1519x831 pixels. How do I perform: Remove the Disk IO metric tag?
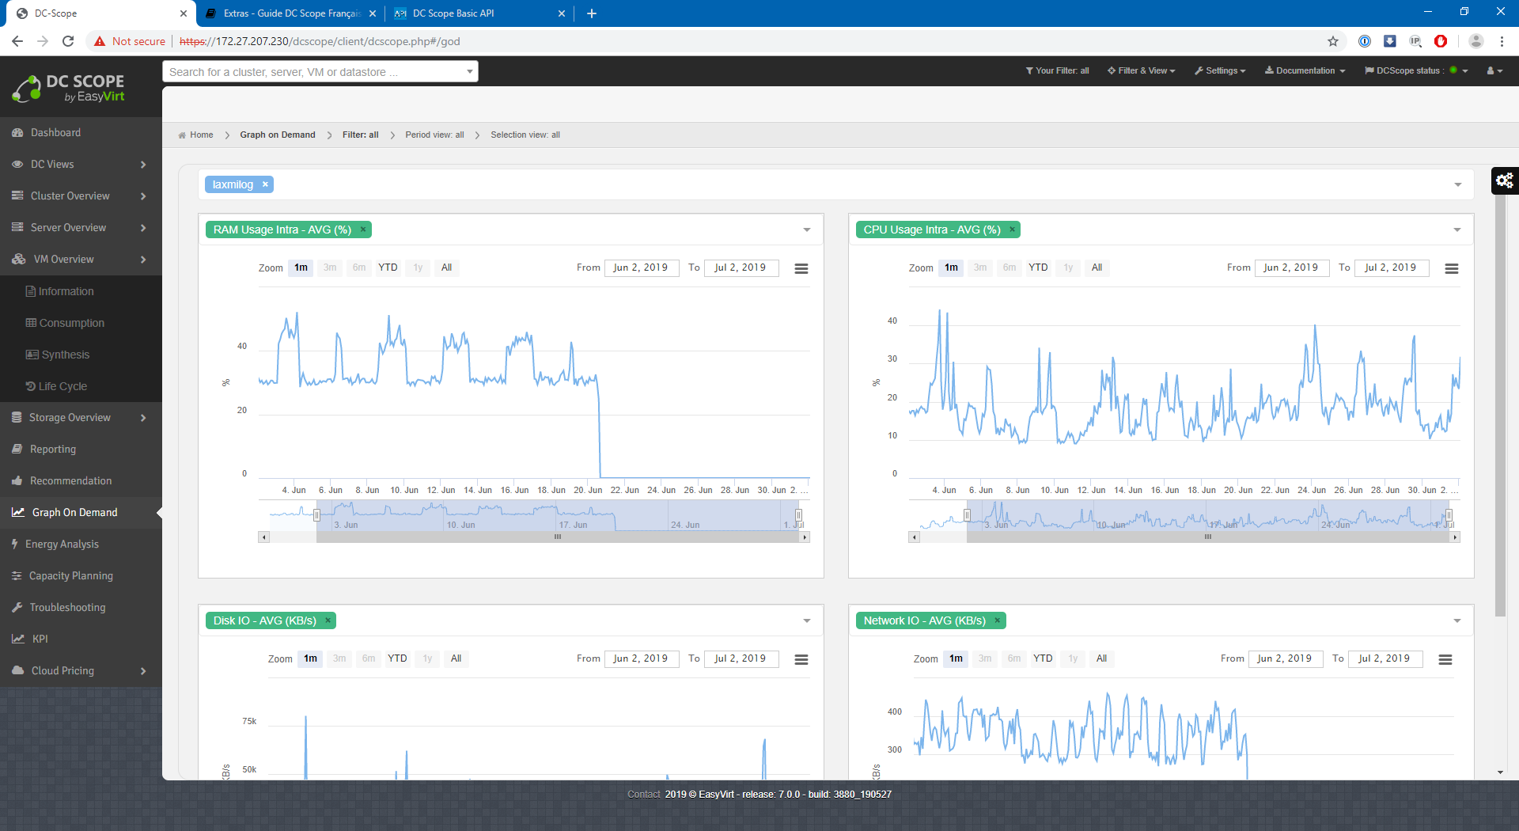[x=328, y=620]
